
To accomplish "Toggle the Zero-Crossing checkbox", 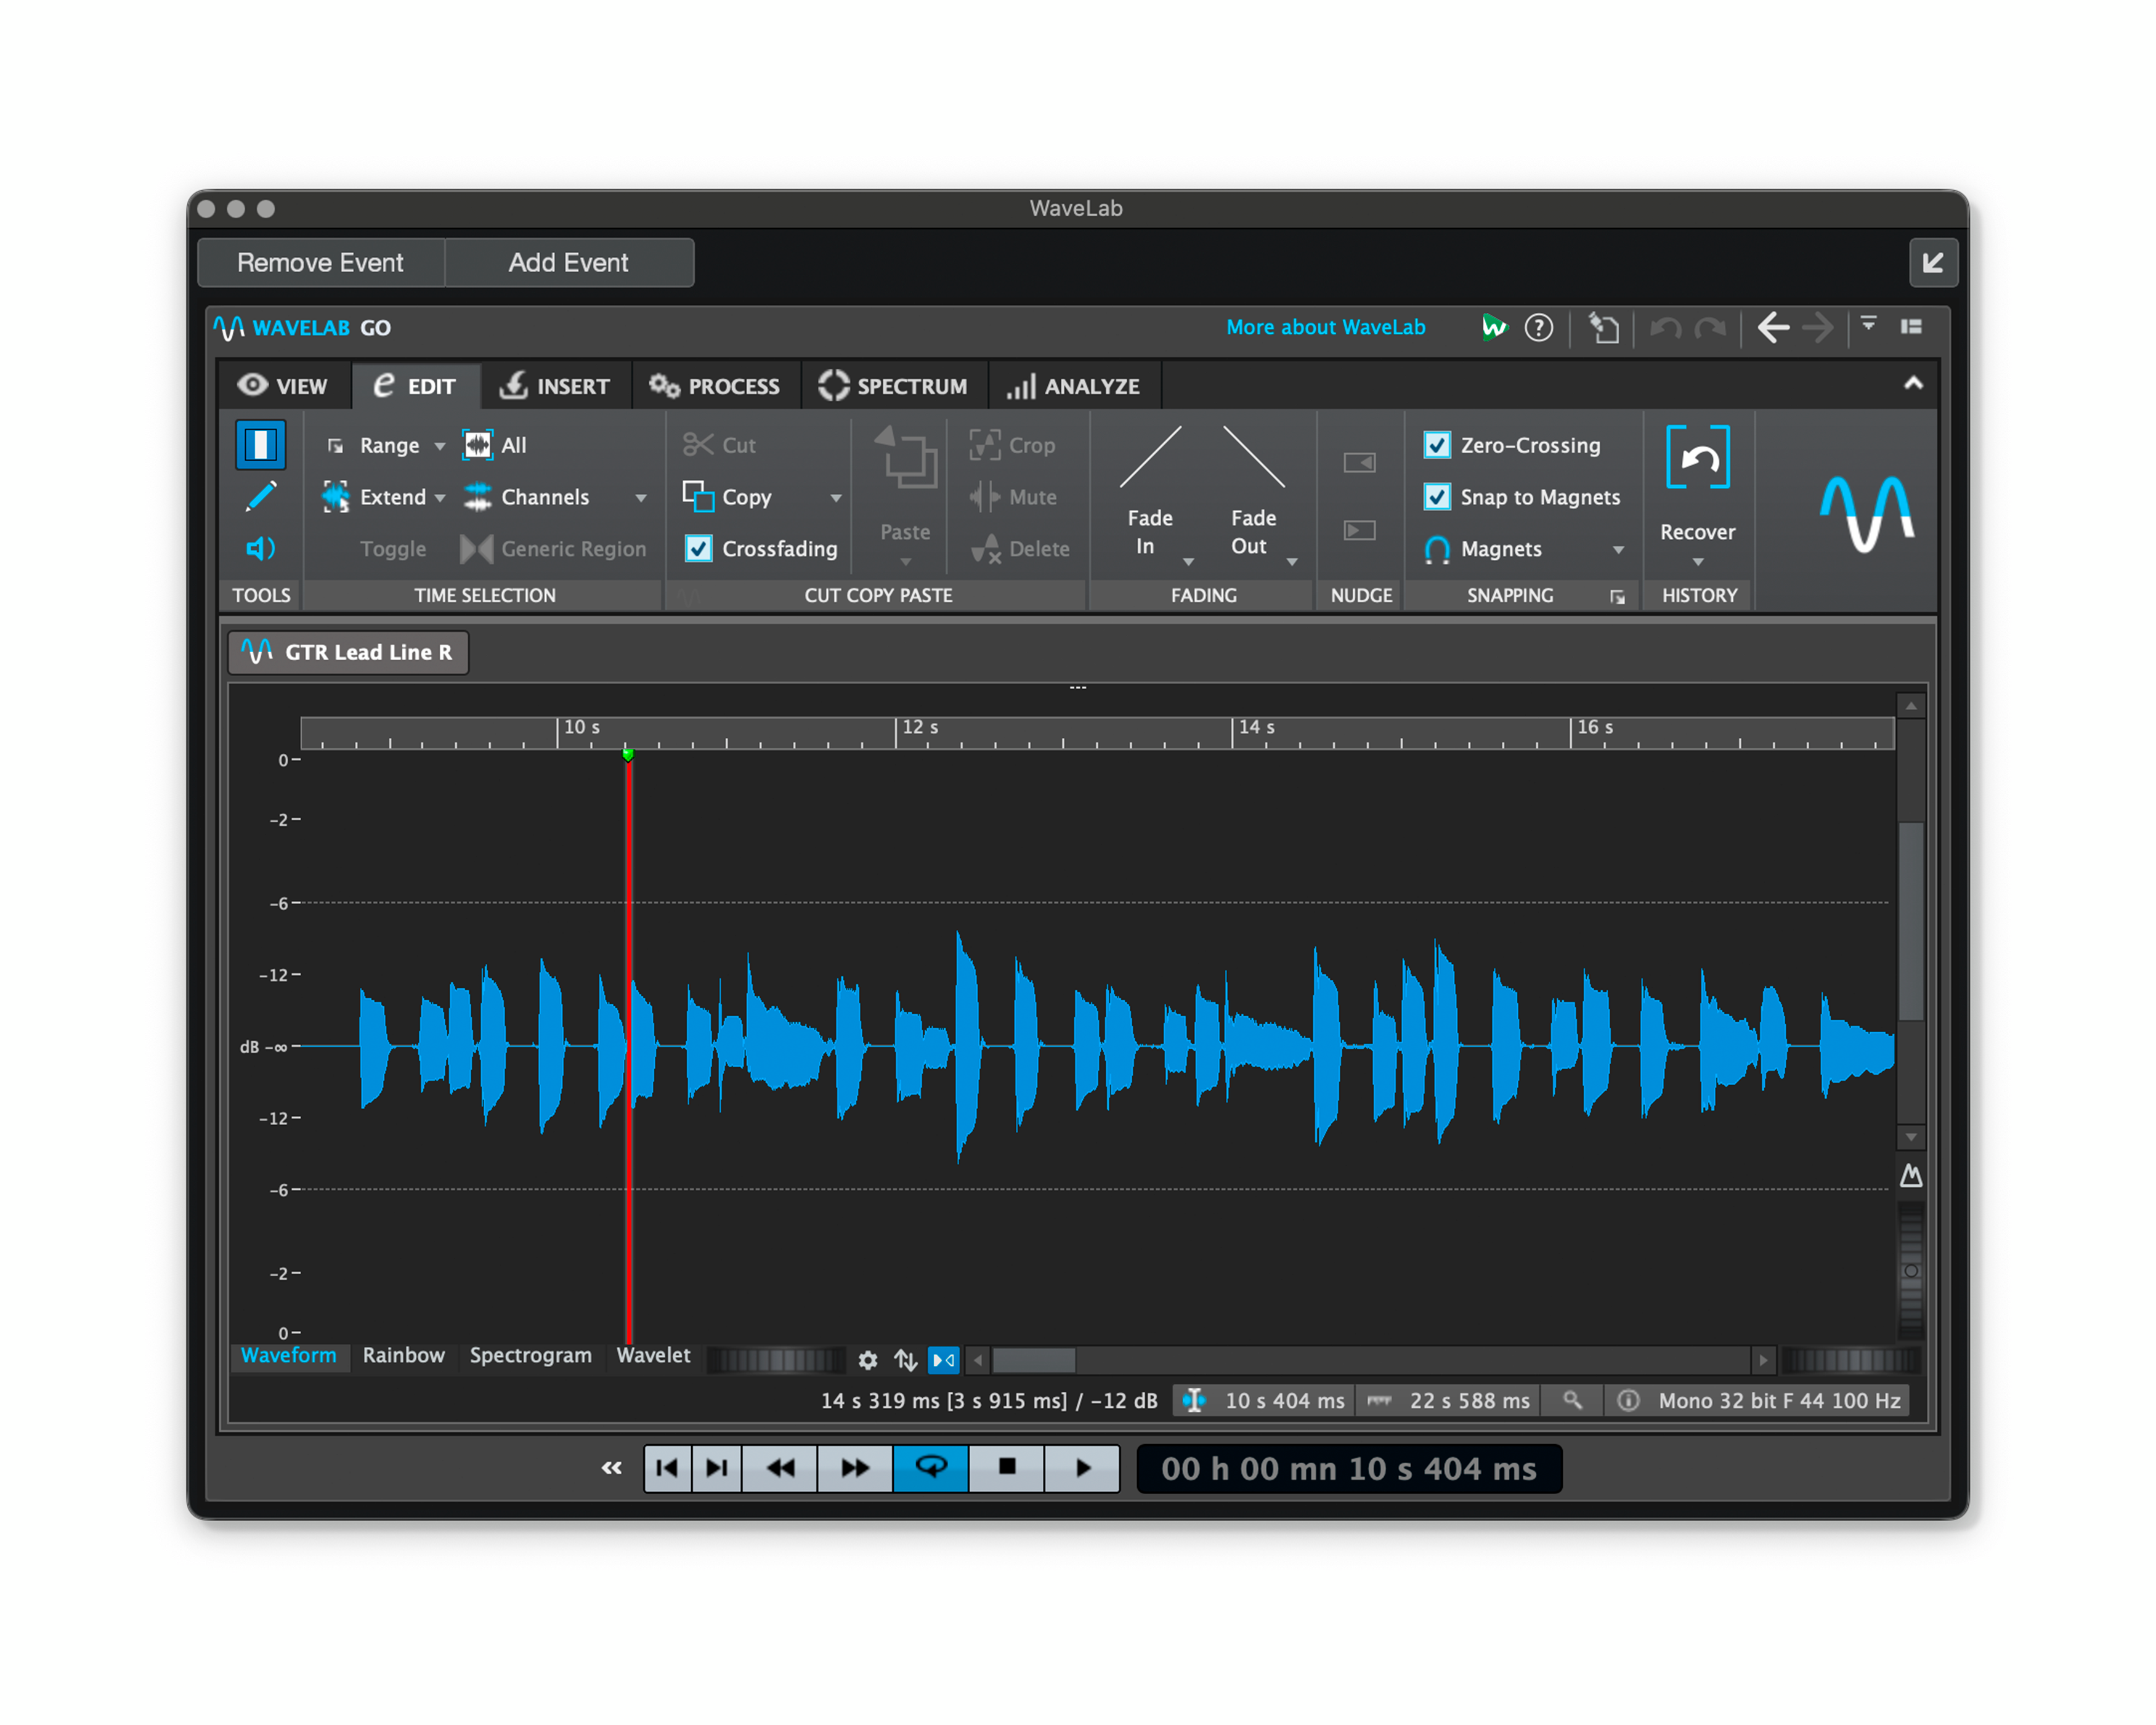I will [1437, 445].
